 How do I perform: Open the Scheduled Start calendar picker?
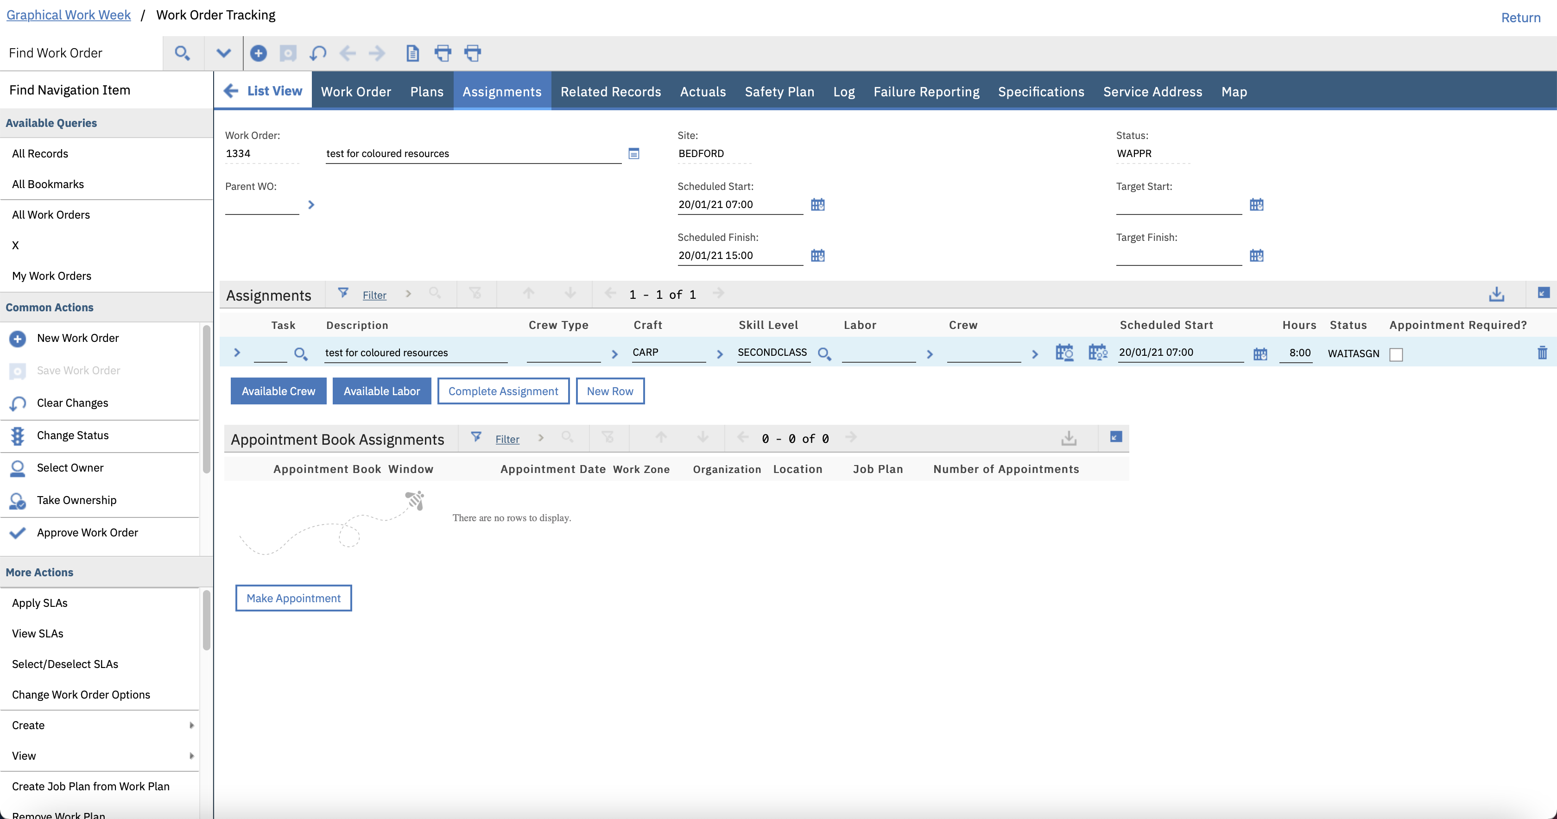817,204
